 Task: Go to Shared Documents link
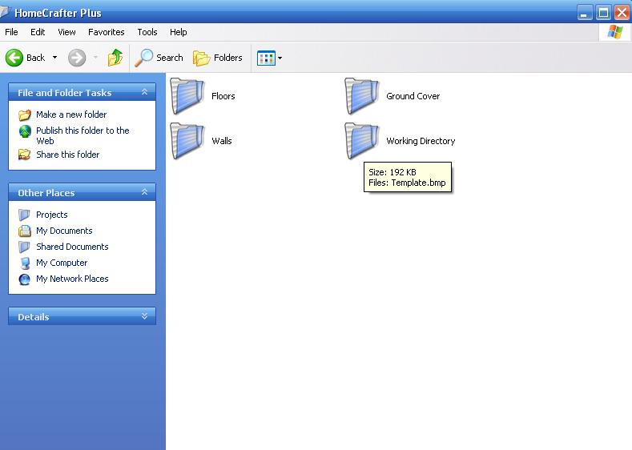[x=72, y=247]
